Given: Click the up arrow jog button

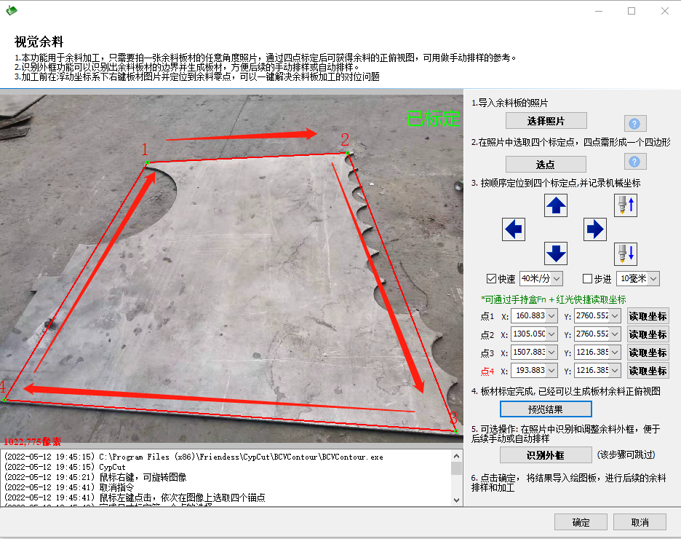Looking at the screenshot, I should [556, 206].
